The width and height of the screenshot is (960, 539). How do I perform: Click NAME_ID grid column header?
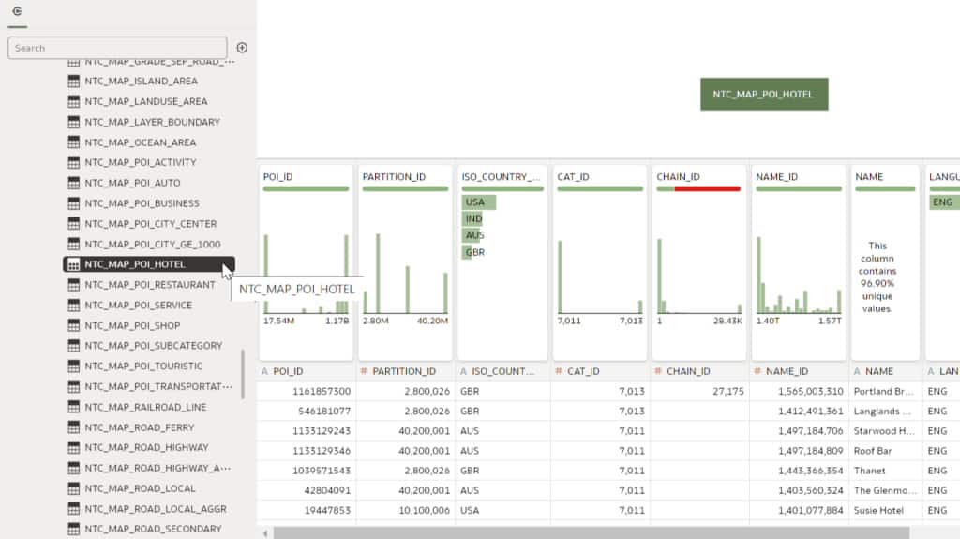tap(799, 371)
